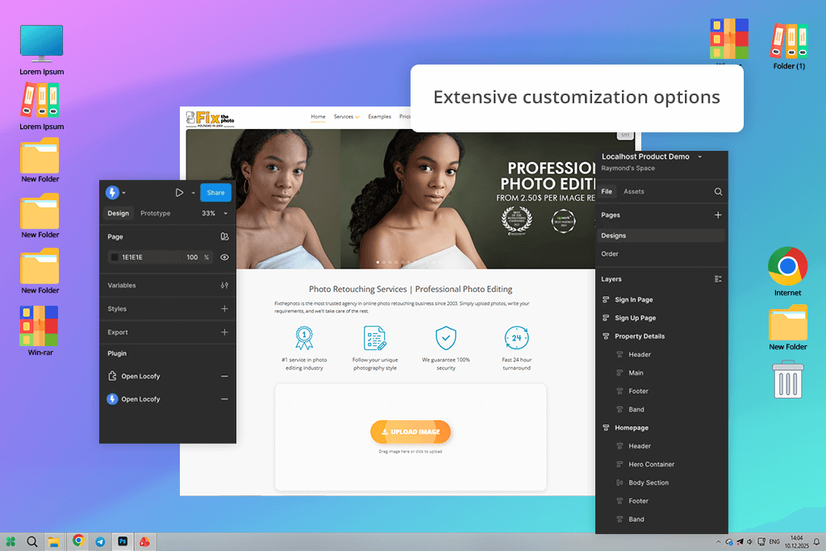Screen dimensions: 826x551
Task: Open the Win-rar desktop shortcut on the left
Action: (40, 326)
